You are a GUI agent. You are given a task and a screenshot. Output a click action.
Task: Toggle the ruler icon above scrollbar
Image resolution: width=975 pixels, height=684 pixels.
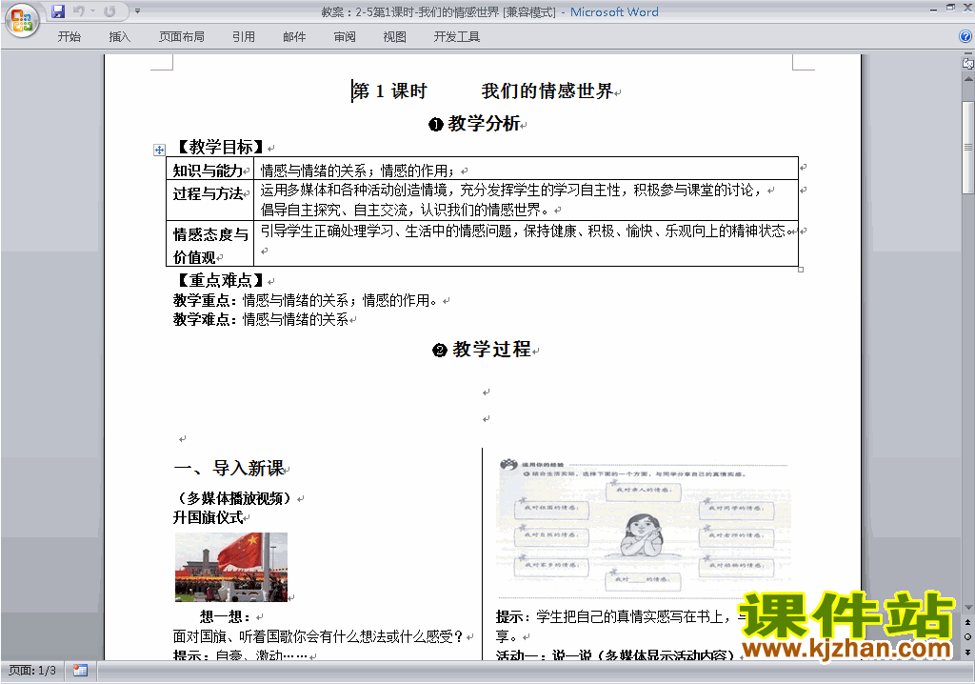tap(968, 64)
